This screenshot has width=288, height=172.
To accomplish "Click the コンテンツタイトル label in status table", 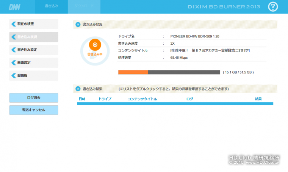I will [x=133, y=50].
